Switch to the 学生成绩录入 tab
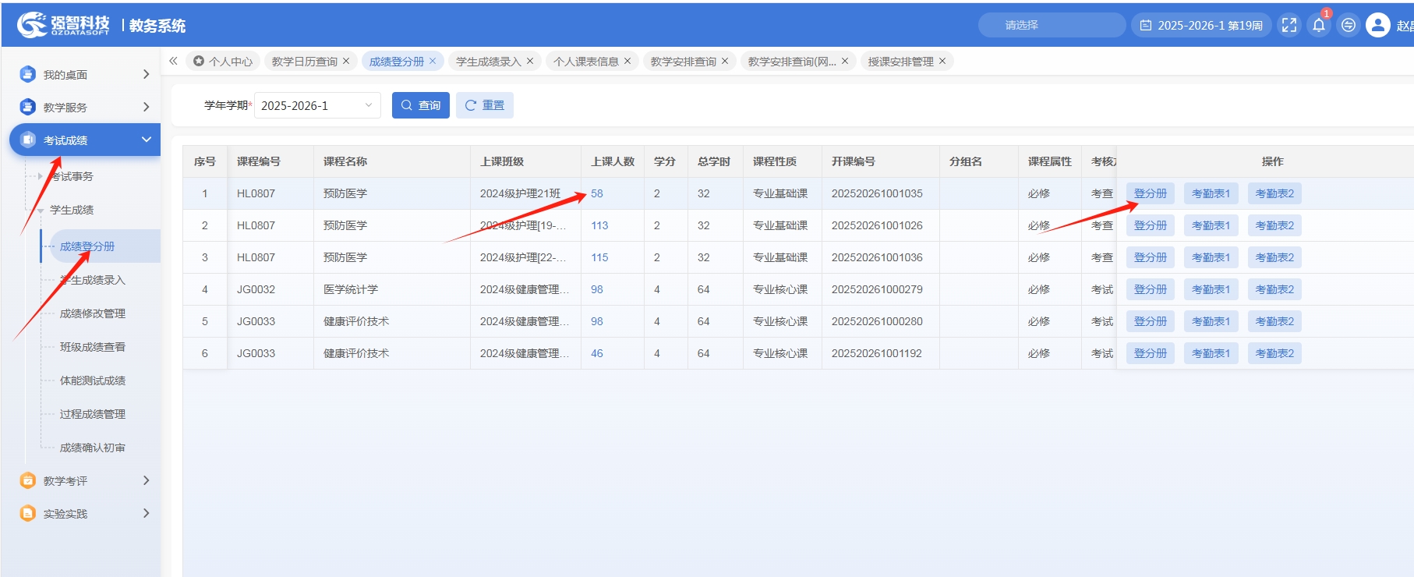The height and width of the screenshot is (577, 1414). (488, 62)
